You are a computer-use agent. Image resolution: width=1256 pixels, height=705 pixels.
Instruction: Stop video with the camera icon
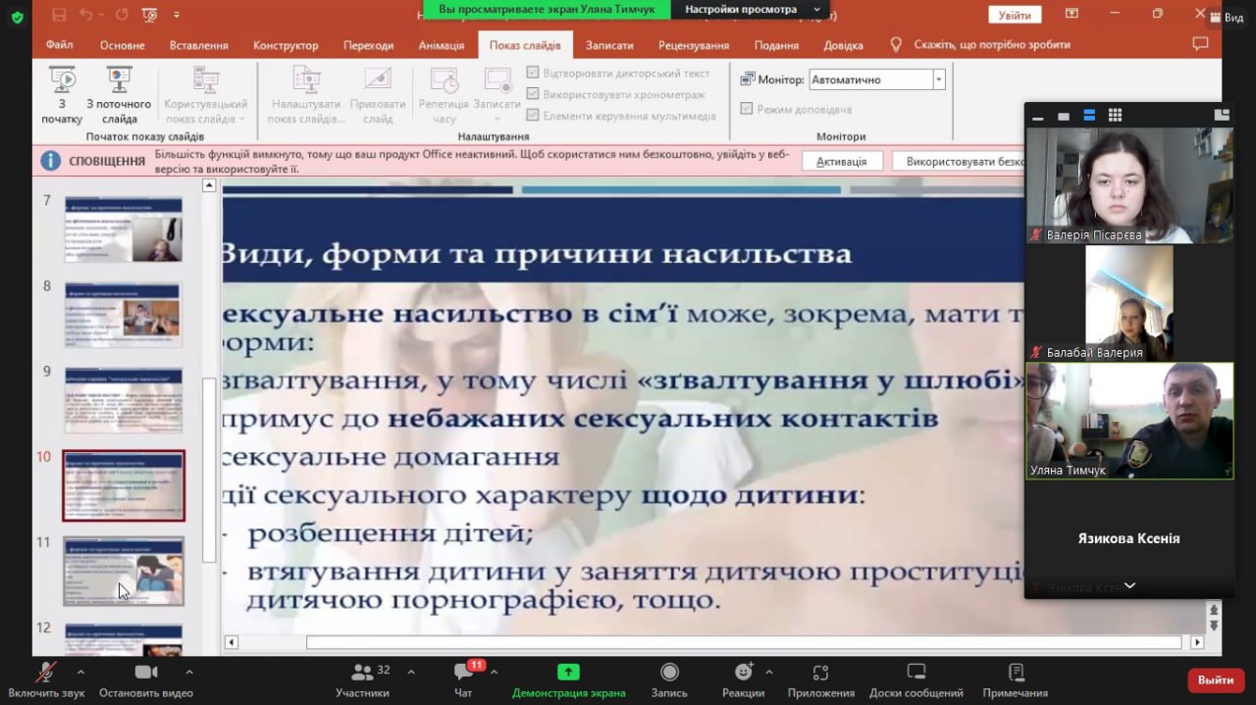[145, 673]
